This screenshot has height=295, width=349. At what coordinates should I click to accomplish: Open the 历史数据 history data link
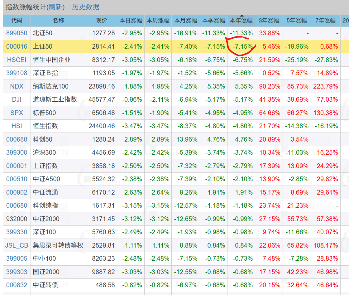(x=86, y=7)
